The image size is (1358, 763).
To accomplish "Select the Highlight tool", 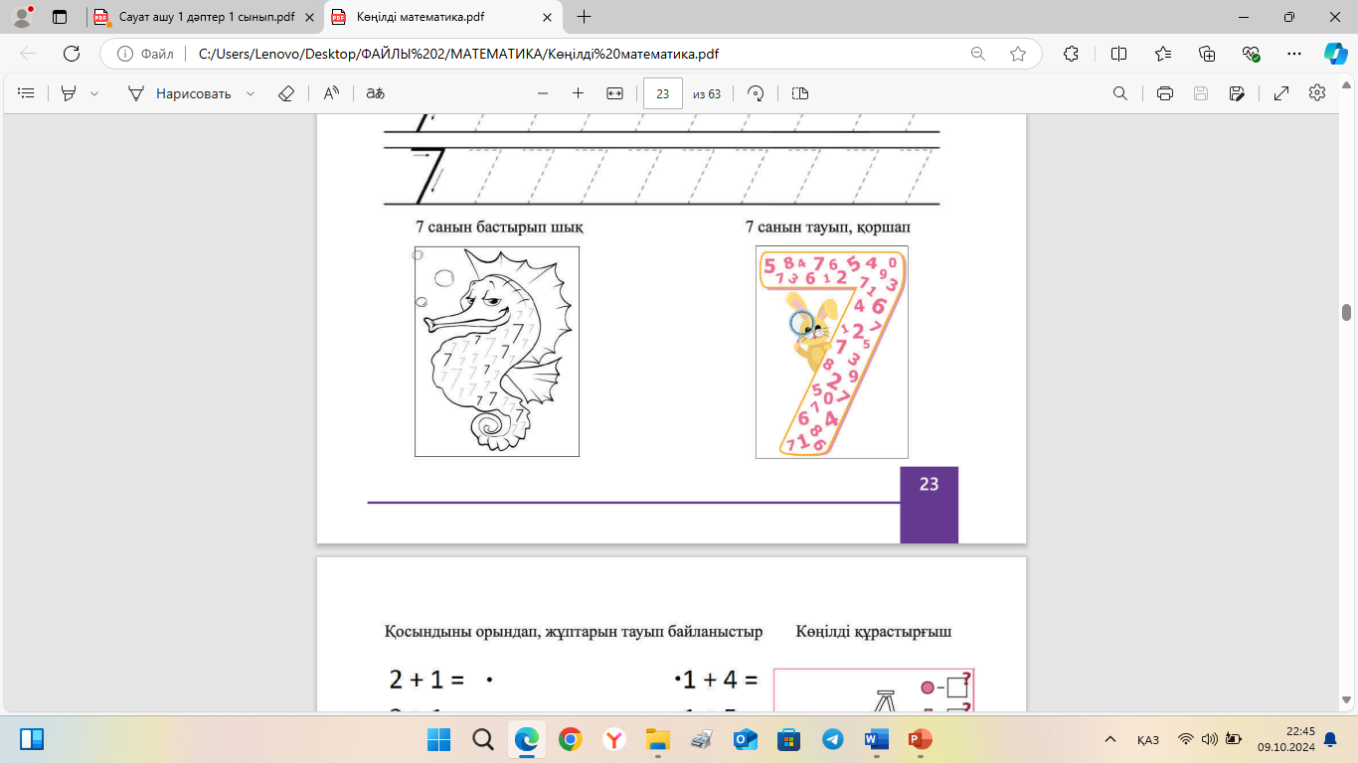I will pos(69,93).
